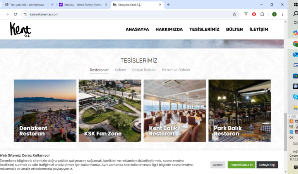
Task: Open Windows search from the taskbar
Action: [295, 14]
